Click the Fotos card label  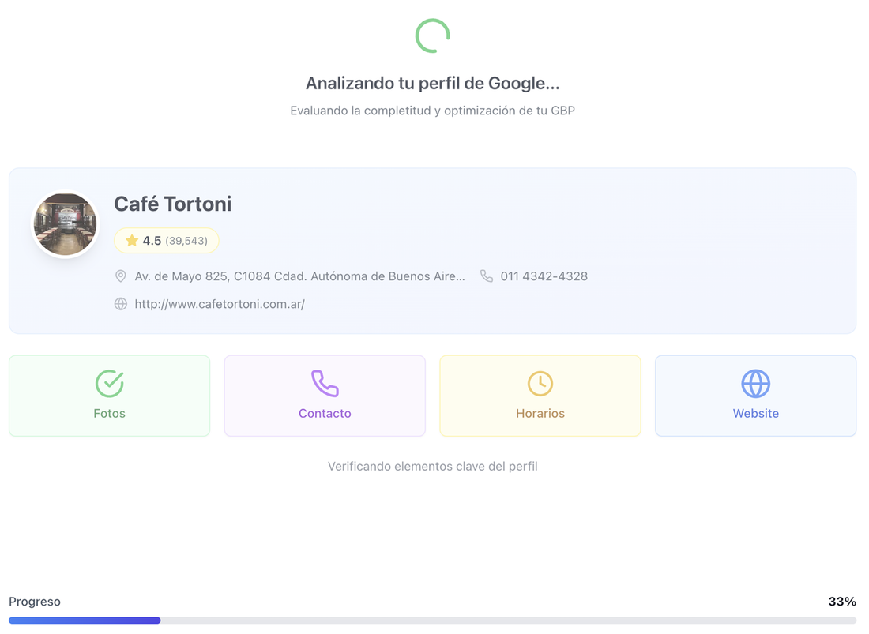[x=109, y=413]
